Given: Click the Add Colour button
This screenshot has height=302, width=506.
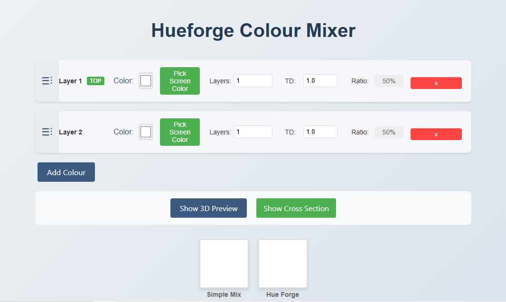Looking at the screenshot, I should (66, 172).
